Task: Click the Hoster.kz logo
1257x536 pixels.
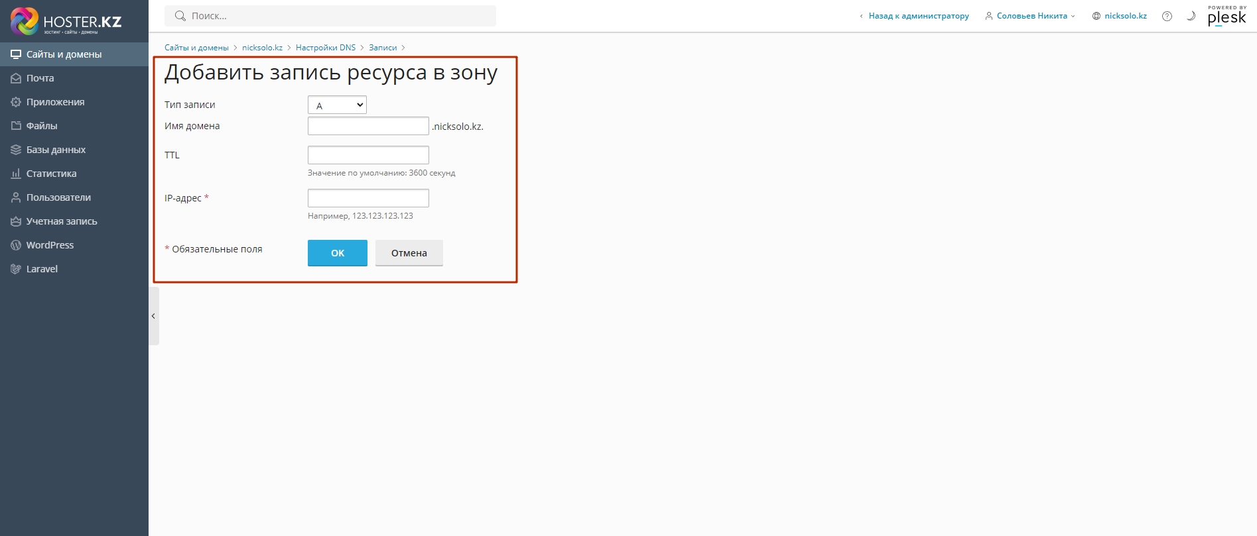Action: [x=66, y=21]
